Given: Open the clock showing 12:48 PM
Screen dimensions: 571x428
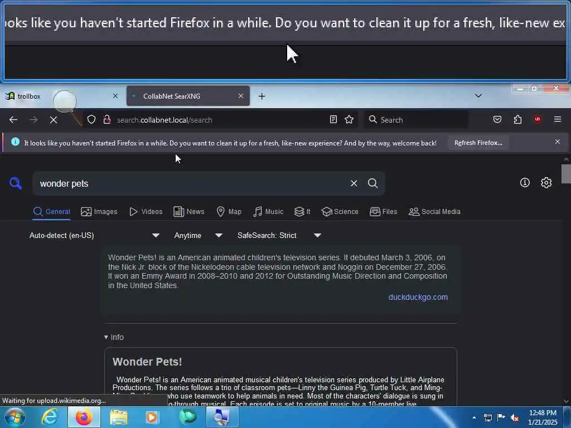Looking at the screenshot, I should click(x=543, y=417).
